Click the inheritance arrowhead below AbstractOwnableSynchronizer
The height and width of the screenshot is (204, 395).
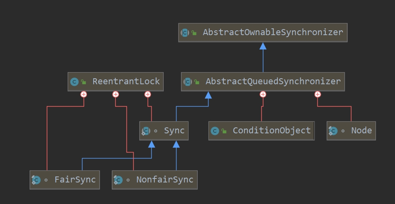[x=263, y=46]
